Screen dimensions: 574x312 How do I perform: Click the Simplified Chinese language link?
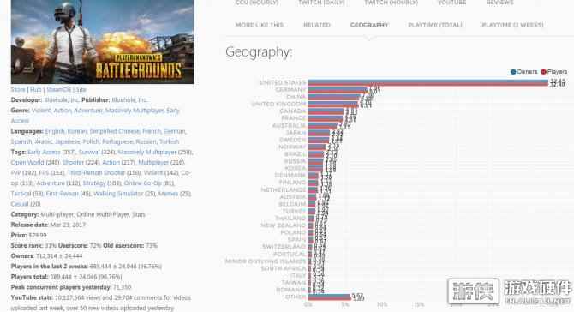(114, 131)
